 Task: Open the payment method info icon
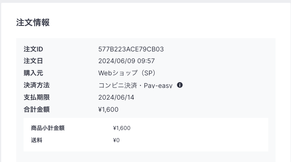click(x=180, y=85)
